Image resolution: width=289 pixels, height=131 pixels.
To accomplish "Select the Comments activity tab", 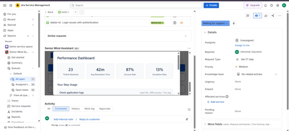I will click(61, 109).
